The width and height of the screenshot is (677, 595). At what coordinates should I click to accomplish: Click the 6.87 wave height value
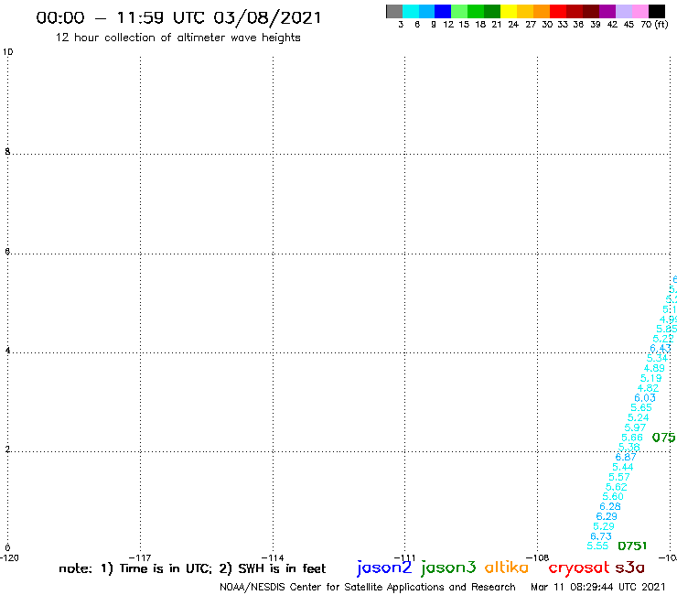(x=626, y=457)
